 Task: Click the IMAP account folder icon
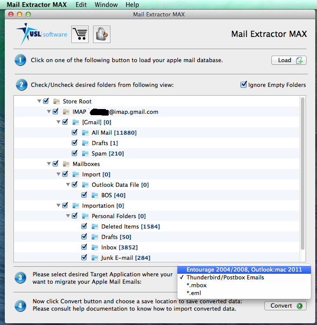(66, 112)
